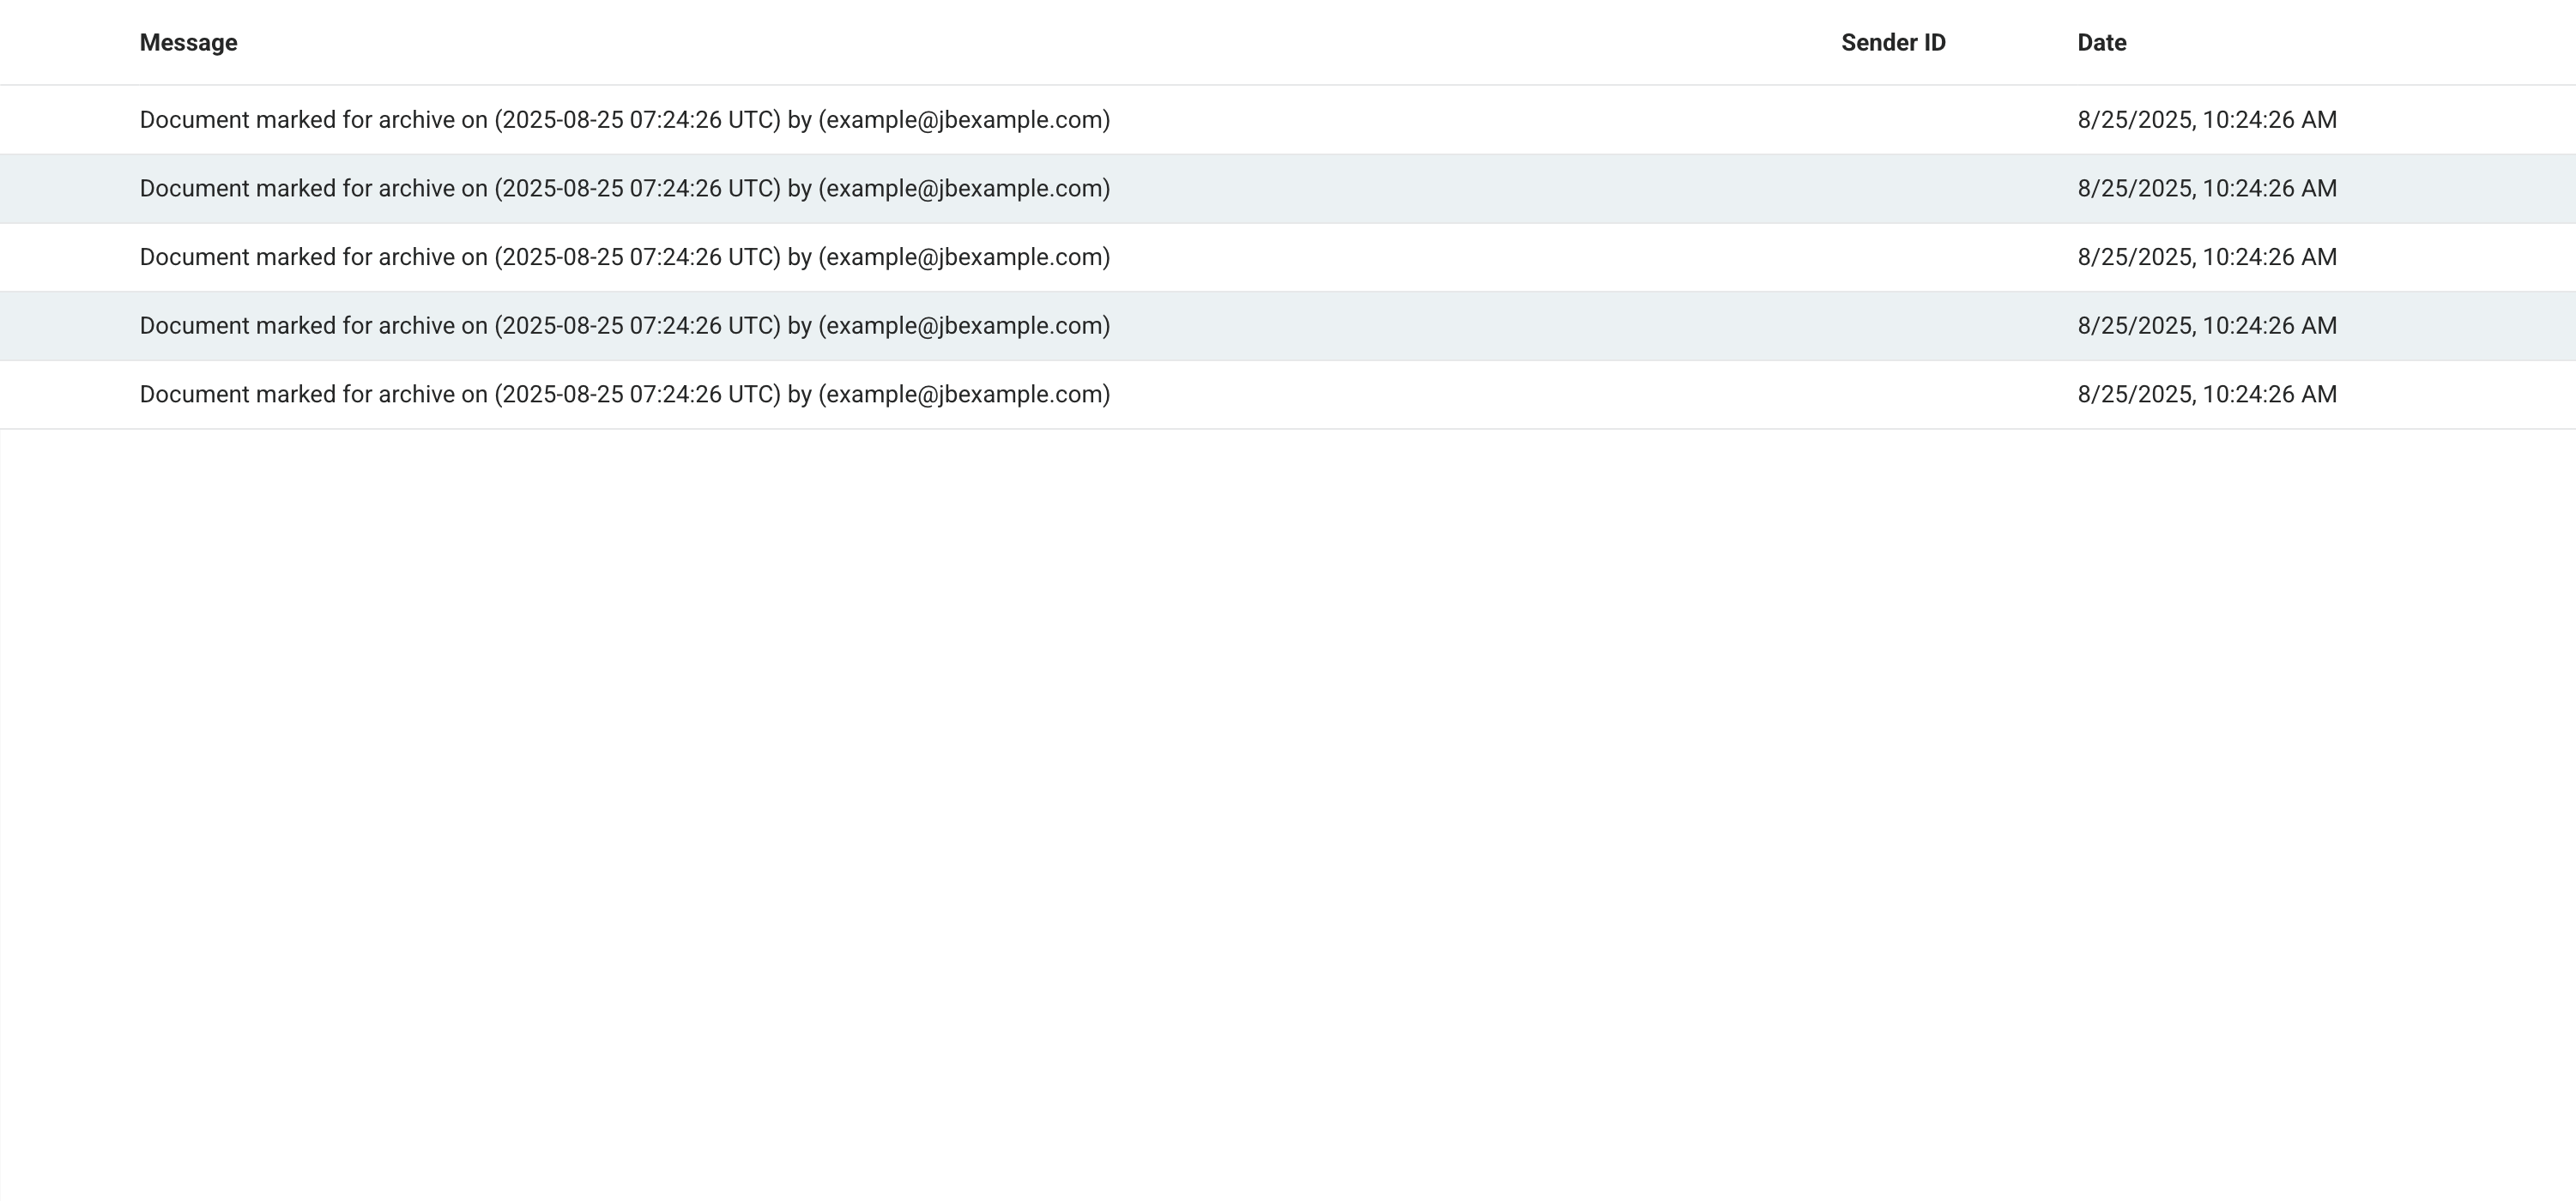Click the date value in the first row

coord(2206,120)
